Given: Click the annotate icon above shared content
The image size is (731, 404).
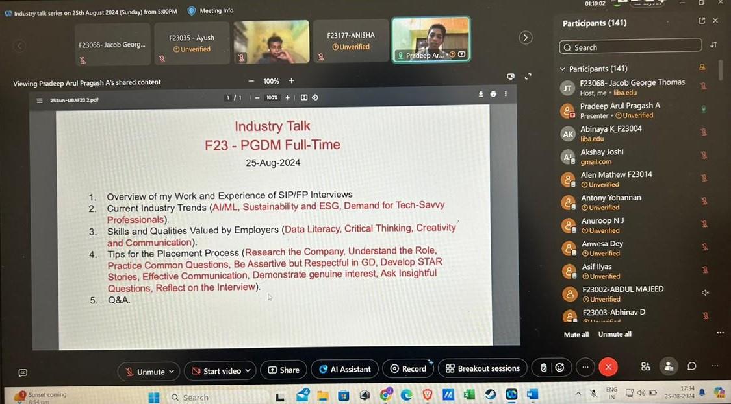Looking at the screenshot, I should point(511,77).
